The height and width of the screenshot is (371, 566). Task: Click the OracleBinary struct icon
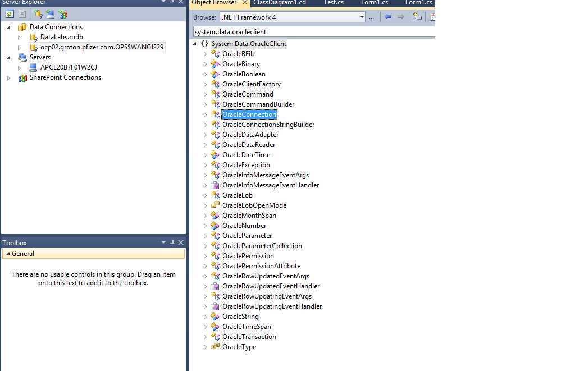(215, 64)
